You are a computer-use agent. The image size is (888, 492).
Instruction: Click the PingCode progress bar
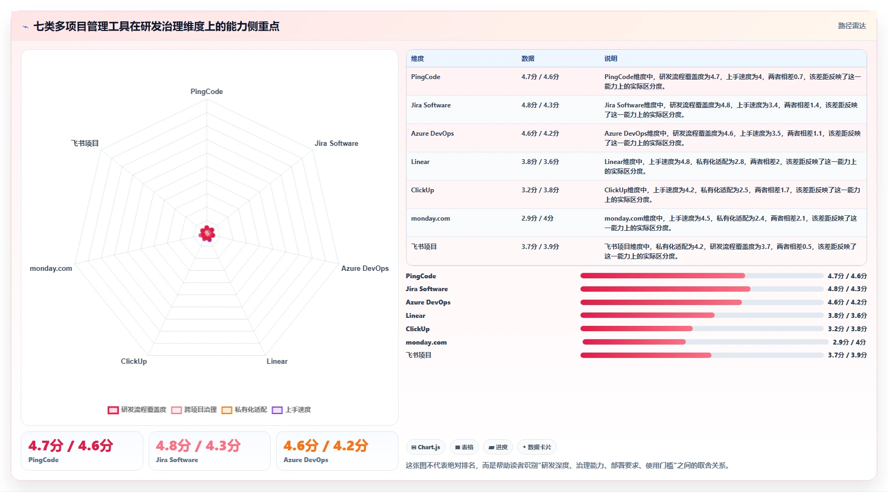click(702, 276)
